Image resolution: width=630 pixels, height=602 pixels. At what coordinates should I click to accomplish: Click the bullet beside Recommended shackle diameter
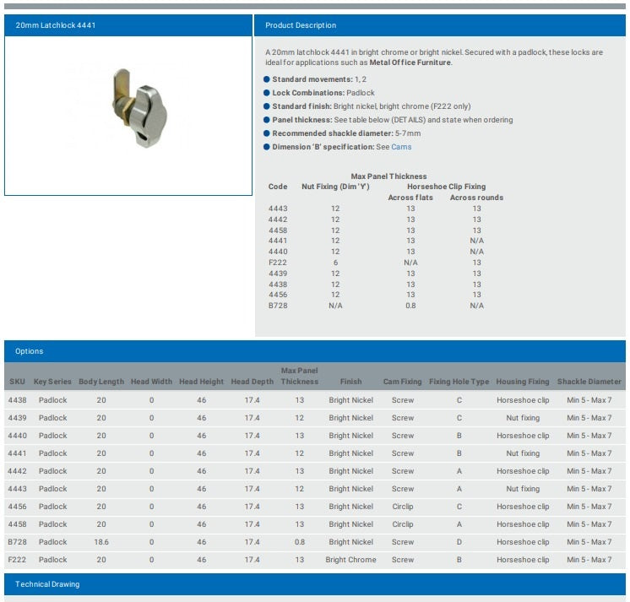[267, 133]
